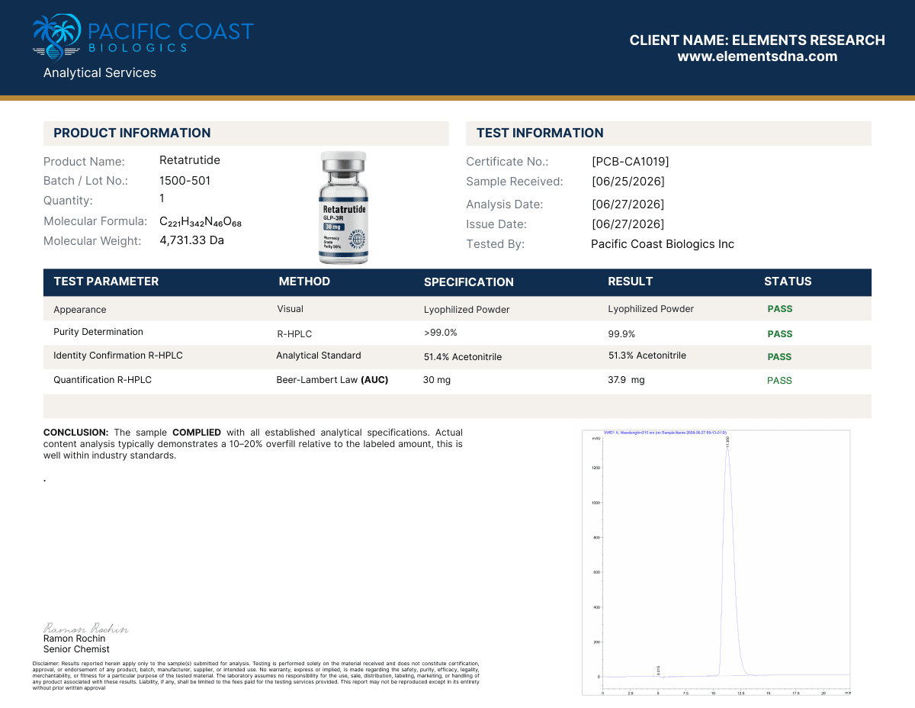The image size is (915, 708).
Task: Select the PRODUCT INFORMATION heading
Action: (132, 133)
